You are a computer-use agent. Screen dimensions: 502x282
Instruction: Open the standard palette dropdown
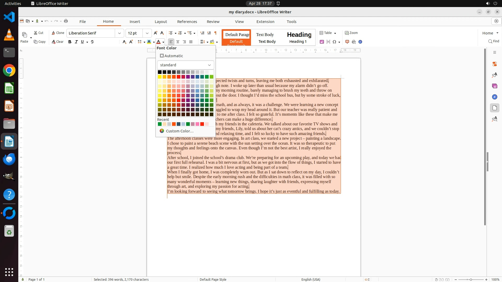(185, 65)
